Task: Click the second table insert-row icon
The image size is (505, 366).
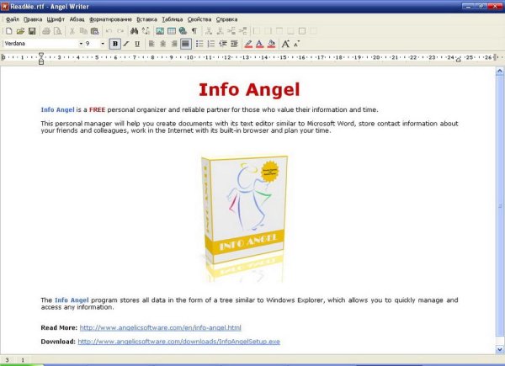Action: click(x=221, y=31)
